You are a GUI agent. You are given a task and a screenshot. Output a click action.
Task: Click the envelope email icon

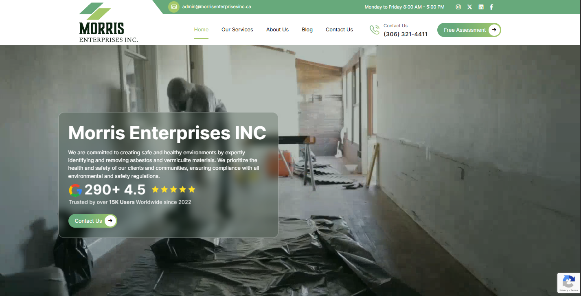coord(174,7)
